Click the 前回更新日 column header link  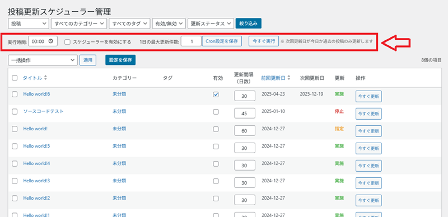point(273,78)
